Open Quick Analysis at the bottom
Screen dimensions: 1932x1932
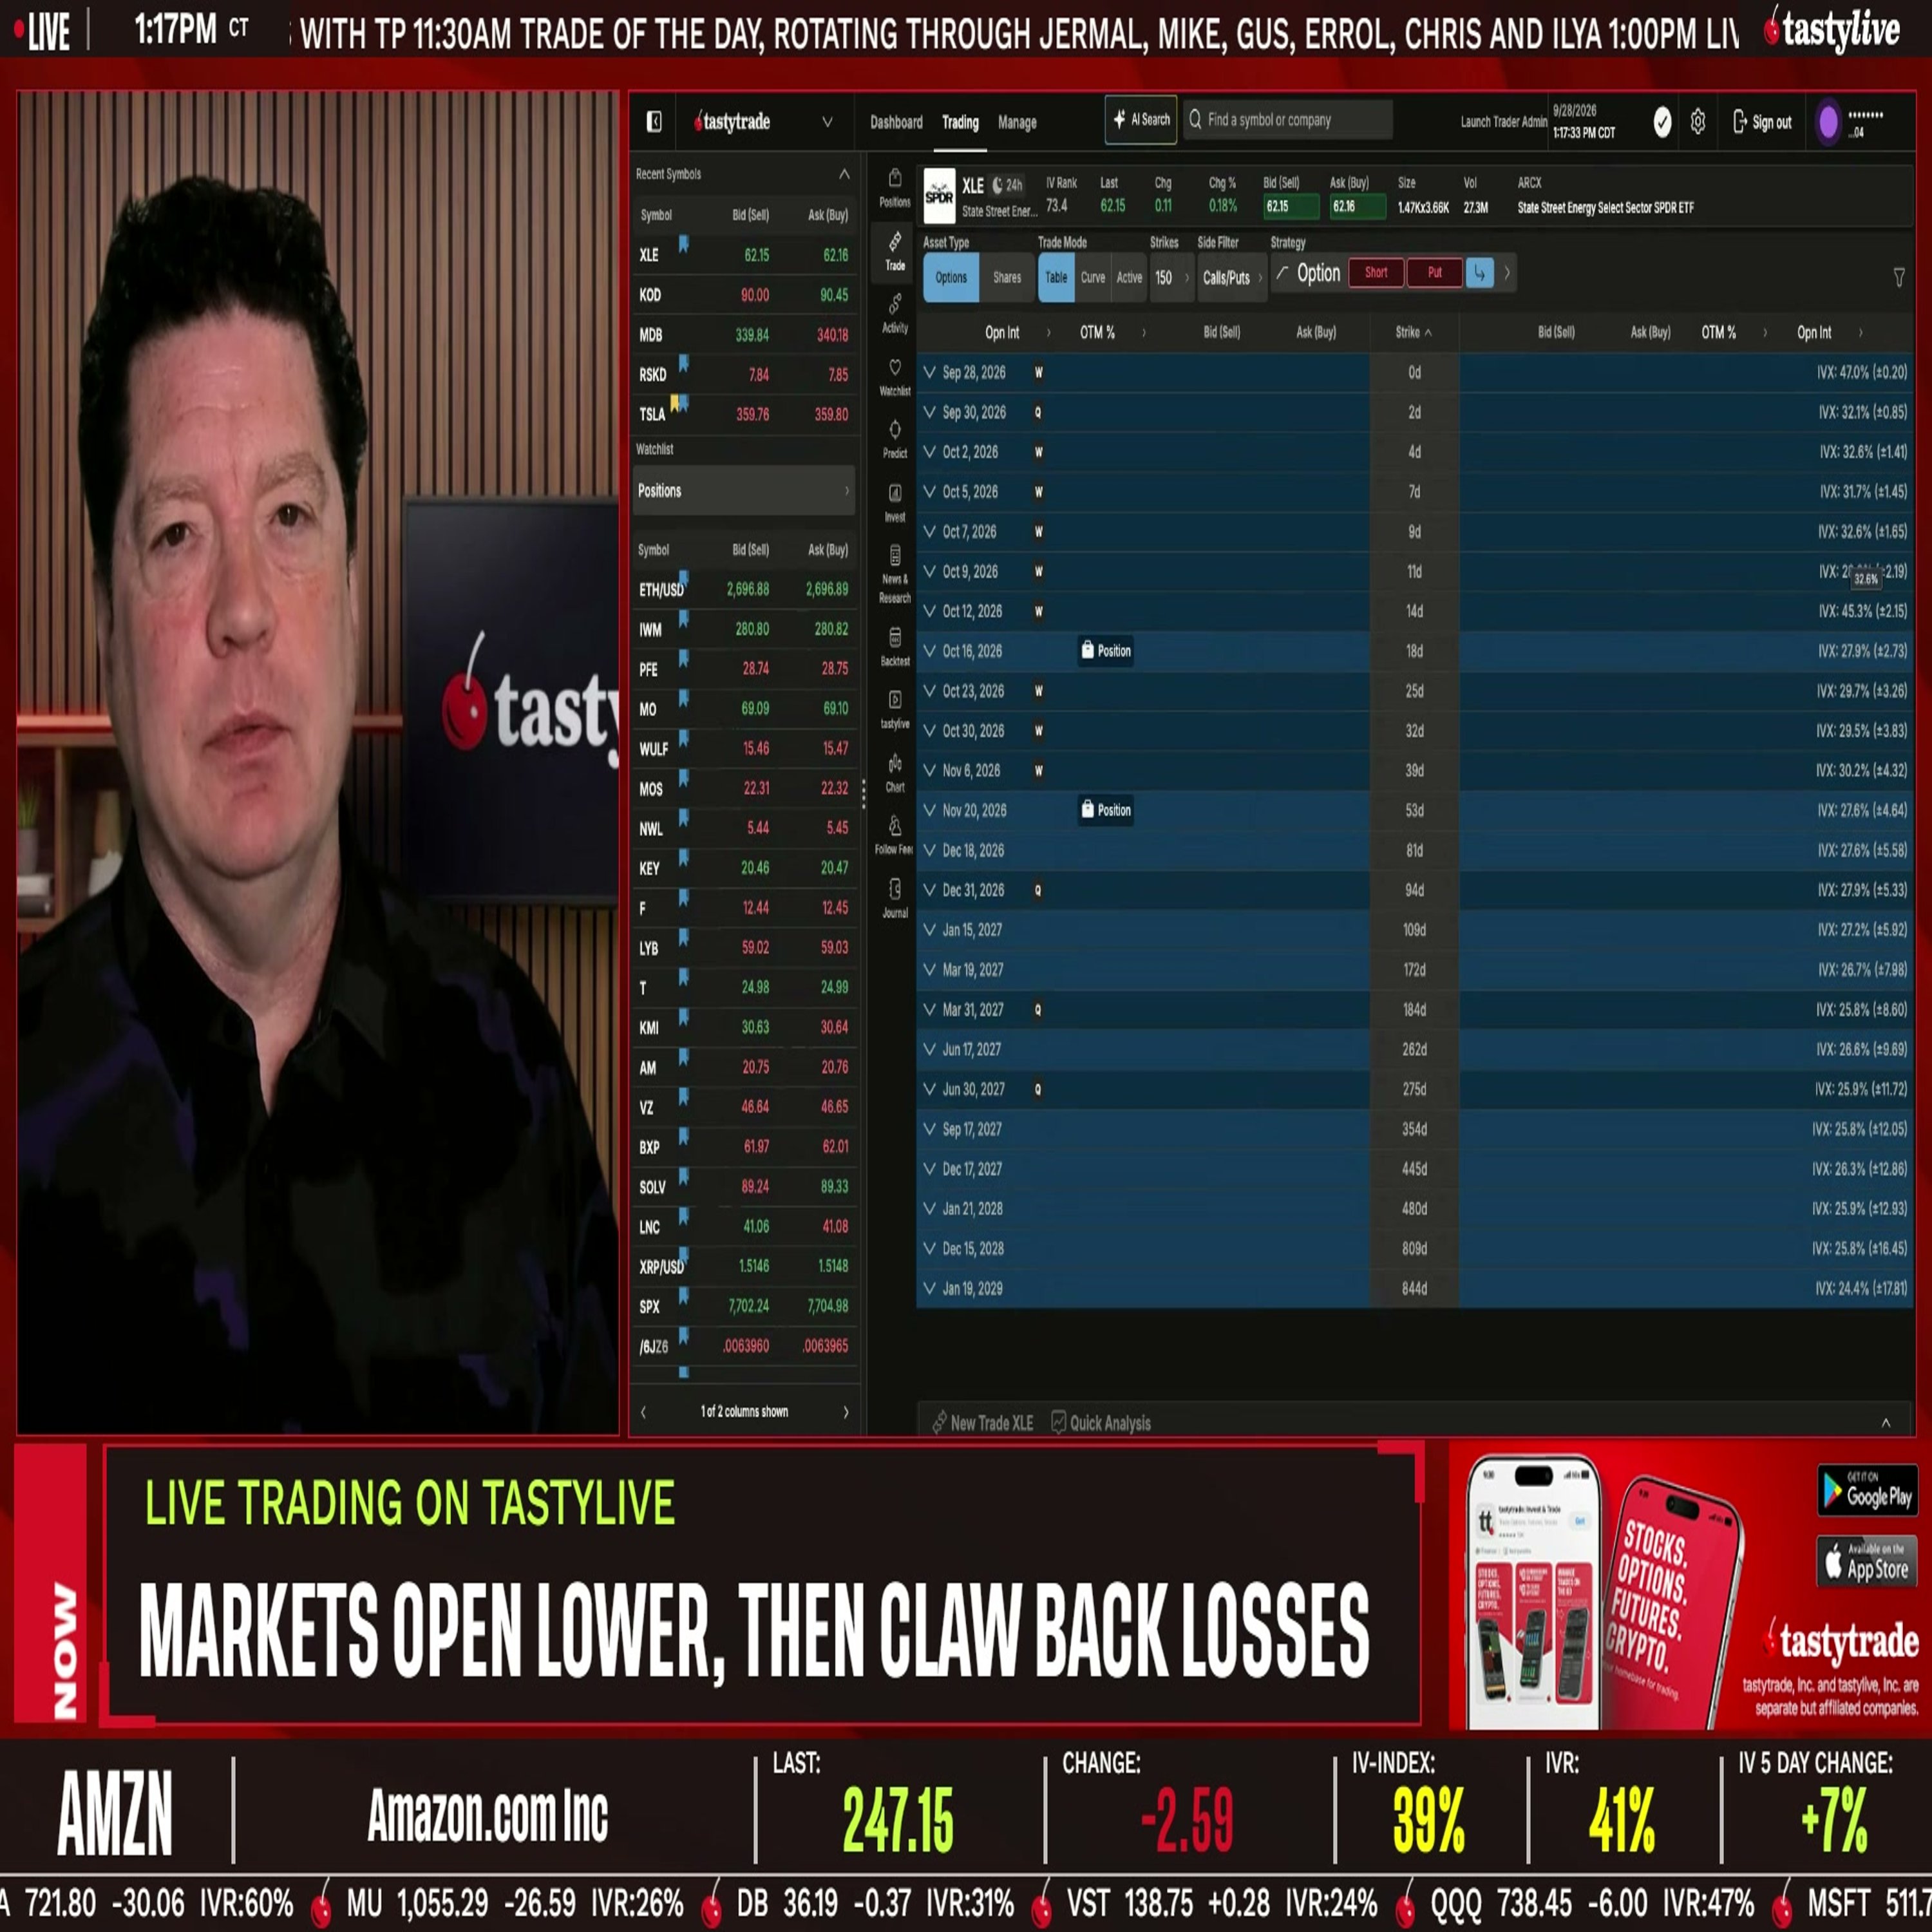1101,1422
